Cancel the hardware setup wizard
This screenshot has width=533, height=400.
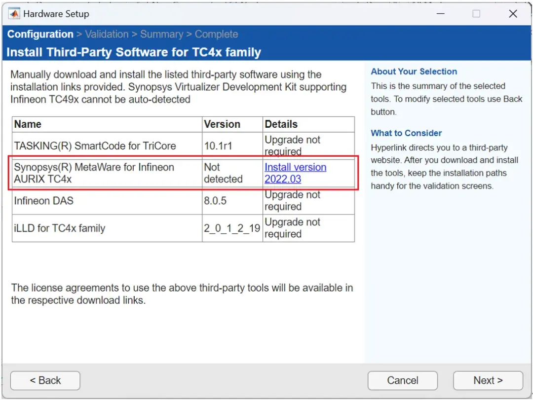tap(402, 380)
